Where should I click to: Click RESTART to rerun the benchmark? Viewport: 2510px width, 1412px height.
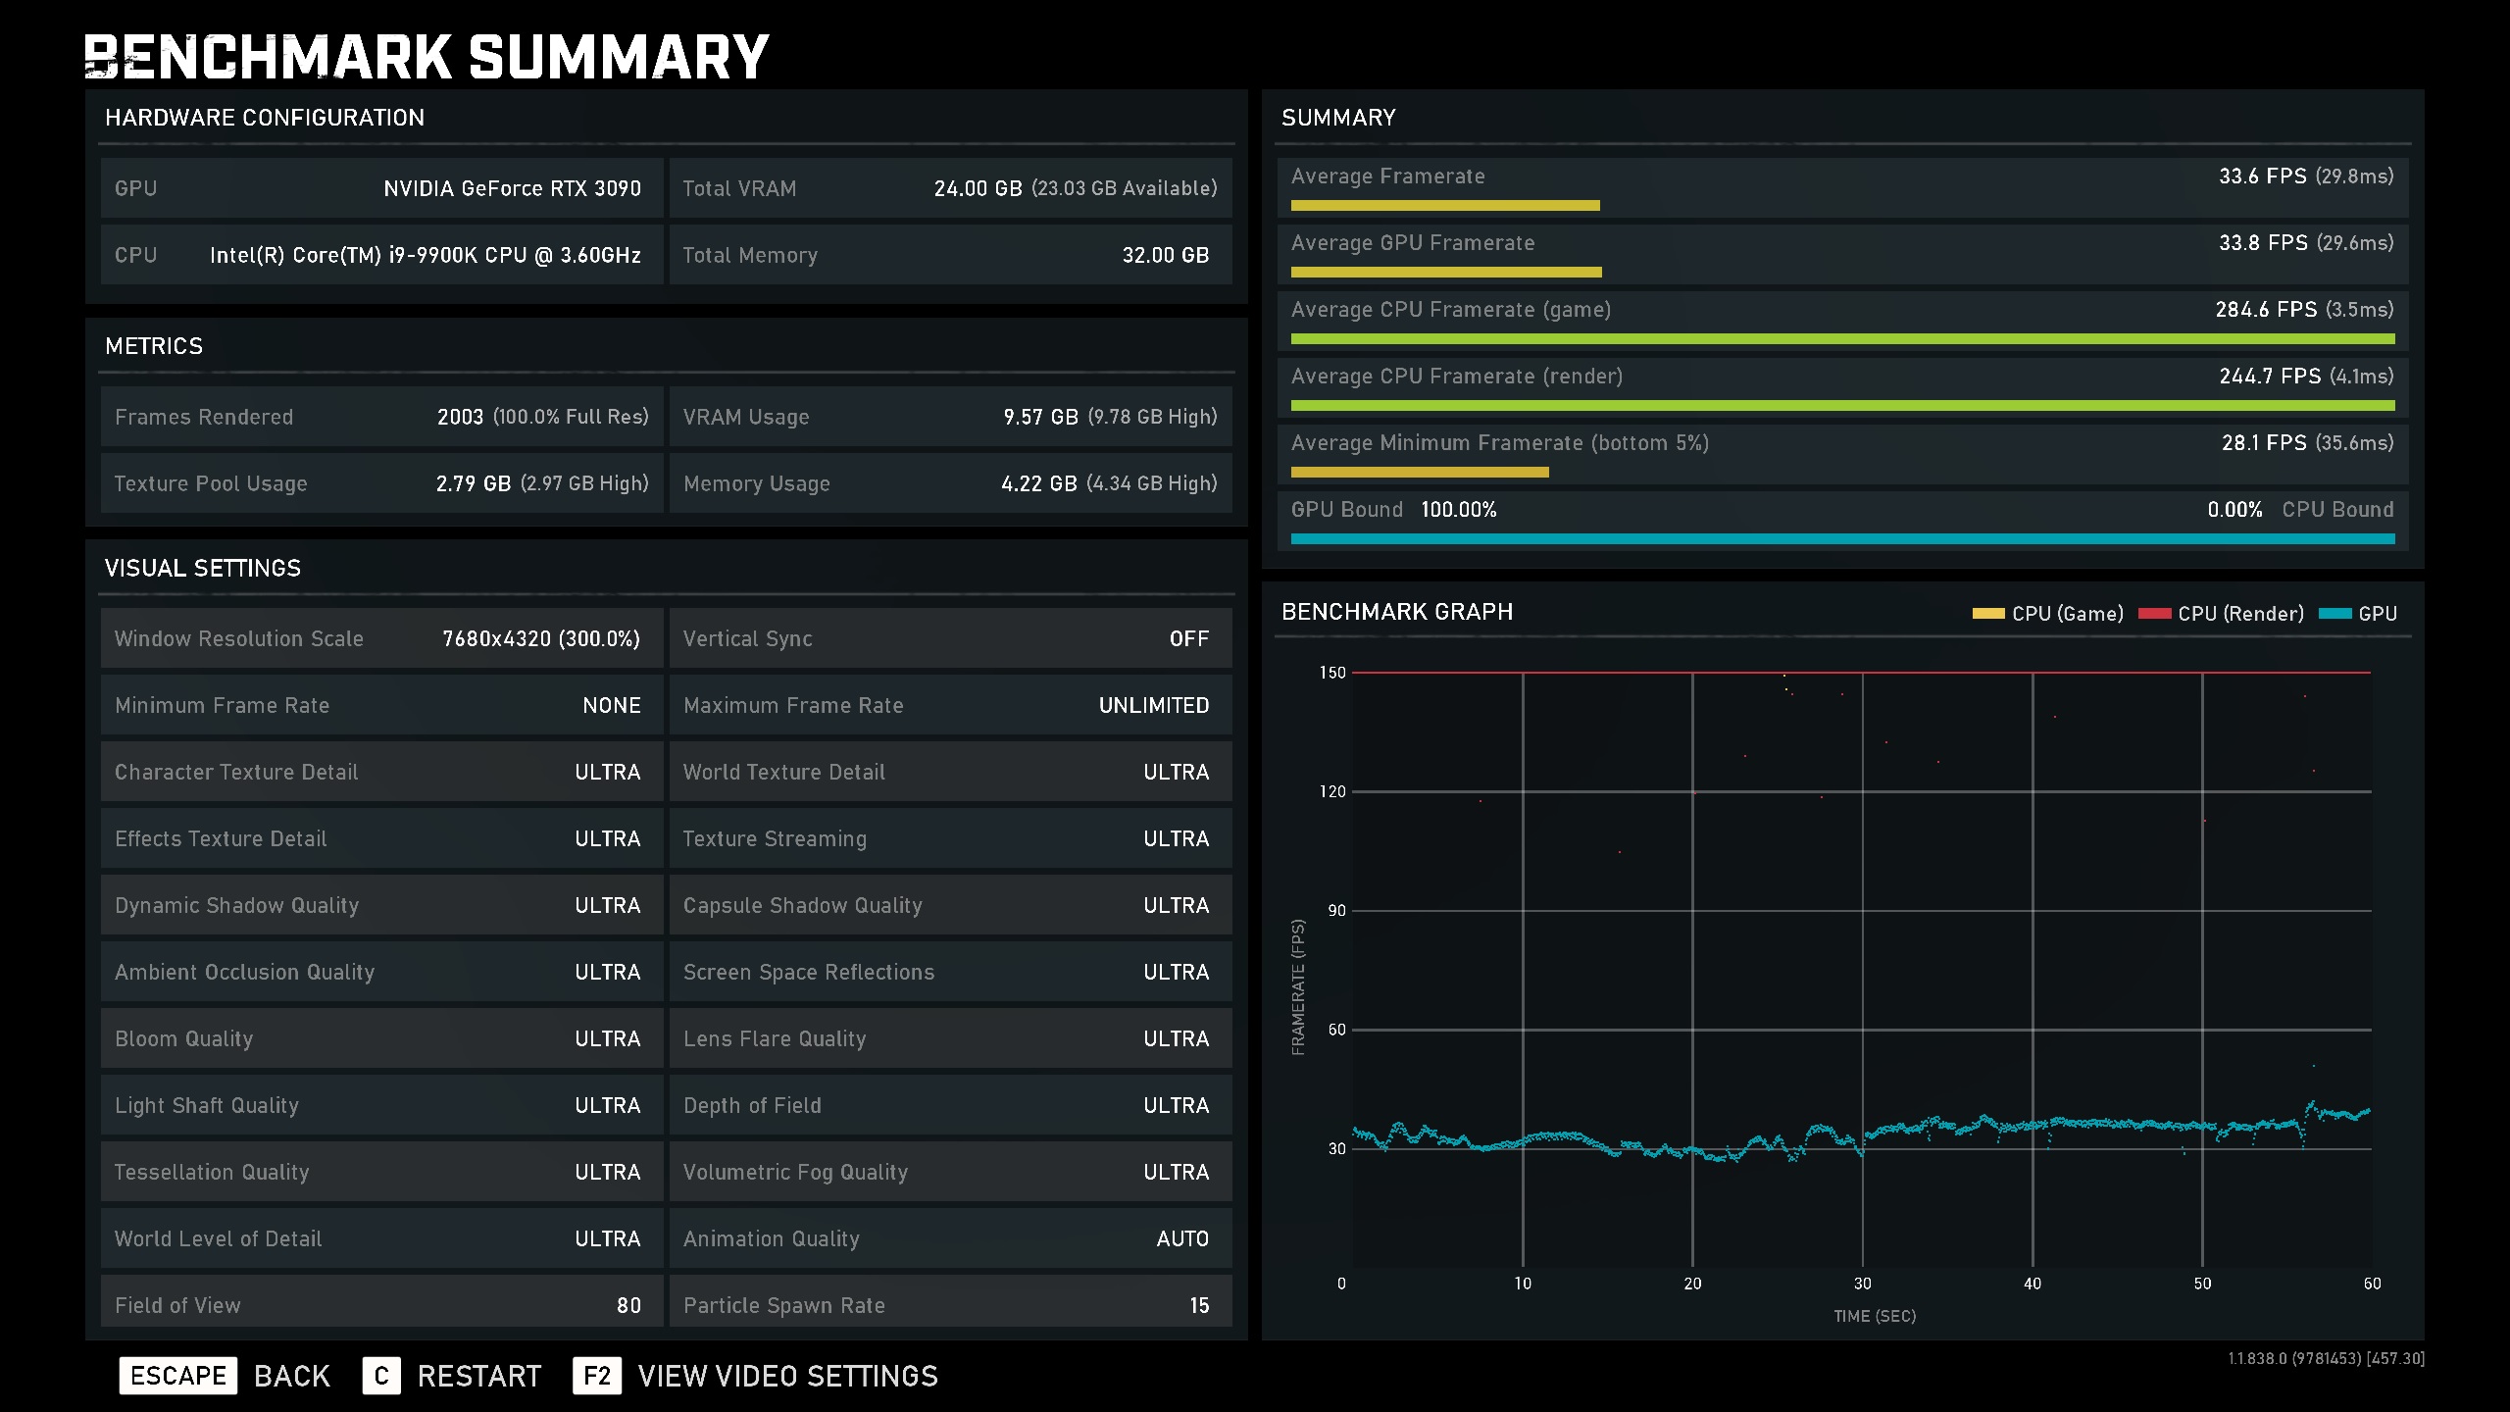click(478, 1376)
